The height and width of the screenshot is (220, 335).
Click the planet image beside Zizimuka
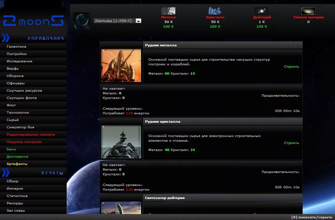[82, 21]
